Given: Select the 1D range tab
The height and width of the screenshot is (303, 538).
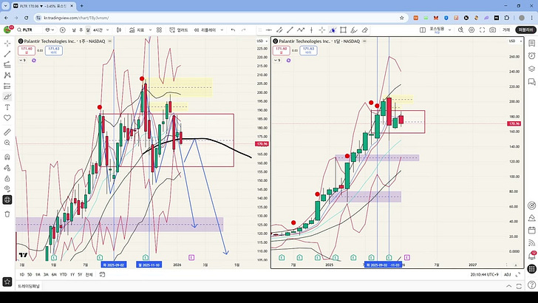Looking at the screenshot, I should click(22, 274).
